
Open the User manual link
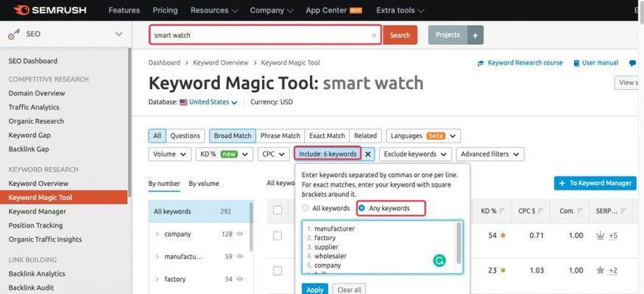coord(596,63)
